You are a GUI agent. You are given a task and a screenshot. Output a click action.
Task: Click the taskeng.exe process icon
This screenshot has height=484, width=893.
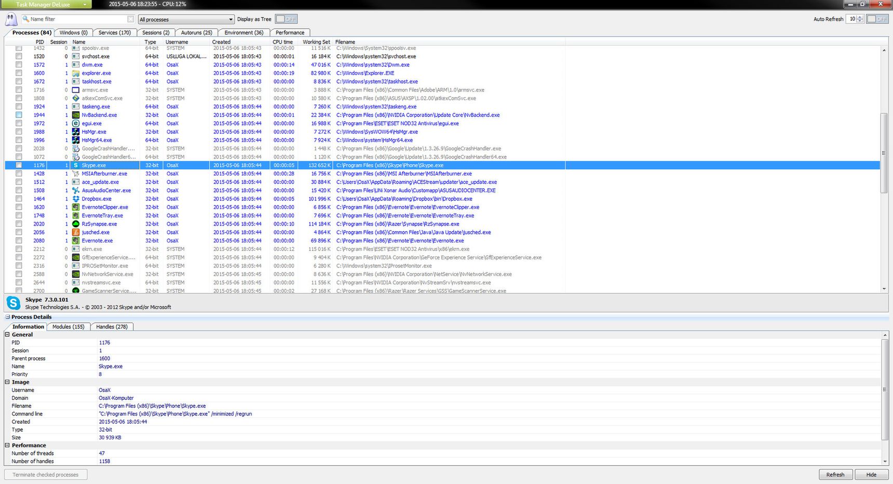(76, 106)
